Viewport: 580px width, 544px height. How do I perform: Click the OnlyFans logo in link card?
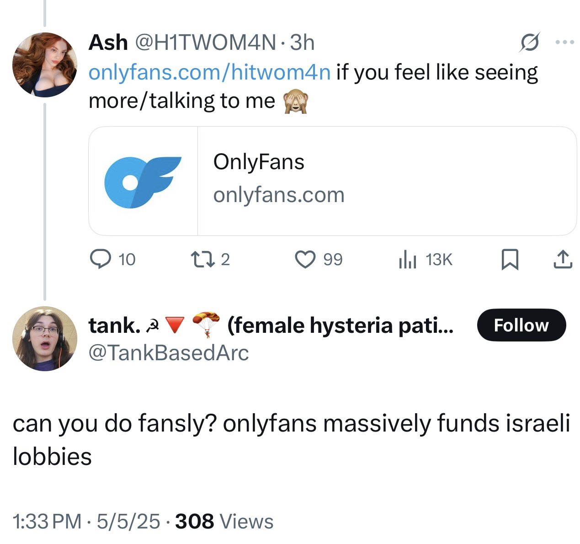[143, 181]
